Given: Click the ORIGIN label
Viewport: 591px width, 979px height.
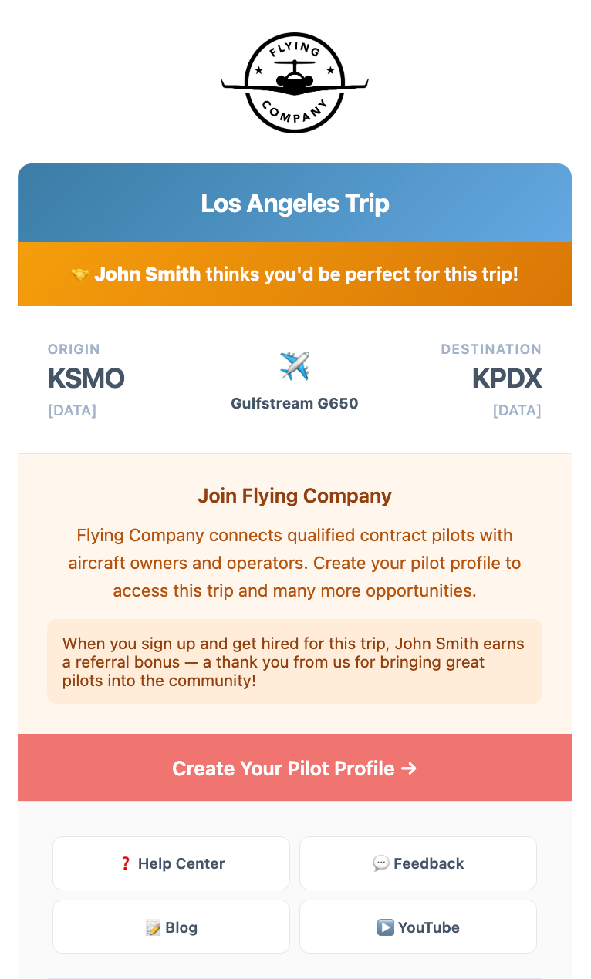Looking at the screenshot, I should tap(74, 349).
